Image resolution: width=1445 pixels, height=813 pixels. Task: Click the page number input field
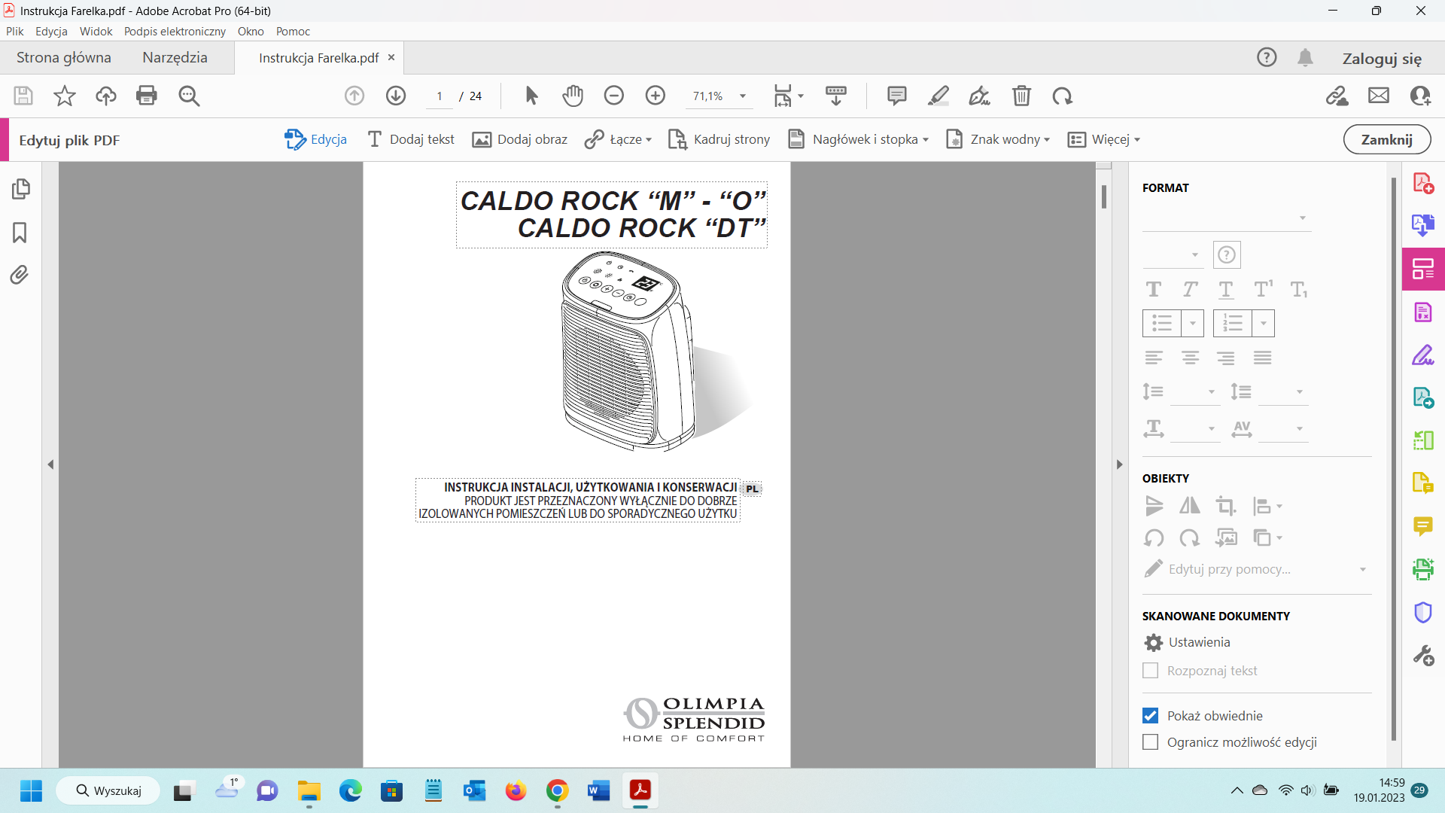[x=440, y=96]
